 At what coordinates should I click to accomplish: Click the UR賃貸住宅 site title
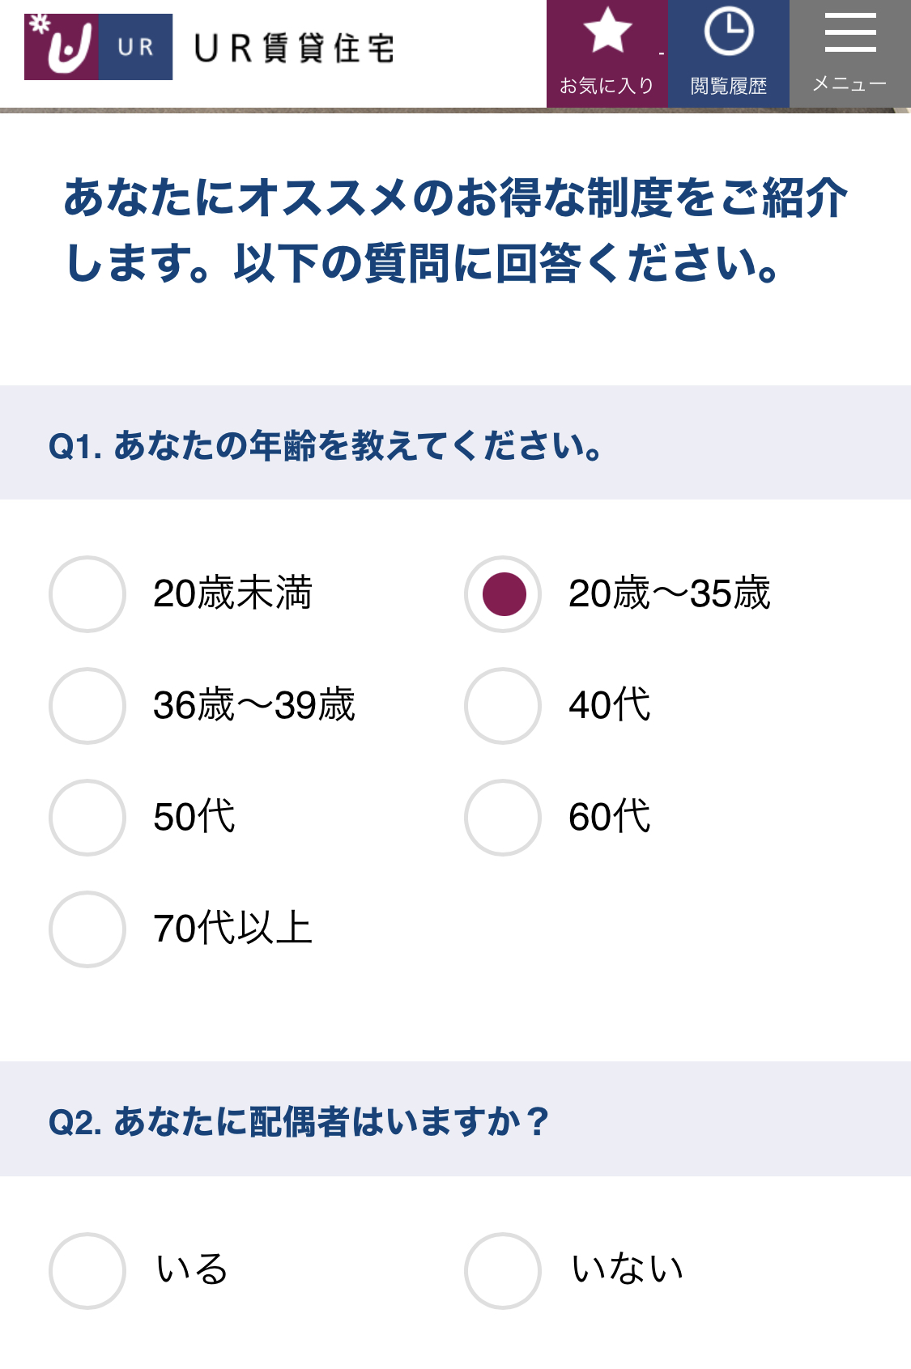coord(295,49)
